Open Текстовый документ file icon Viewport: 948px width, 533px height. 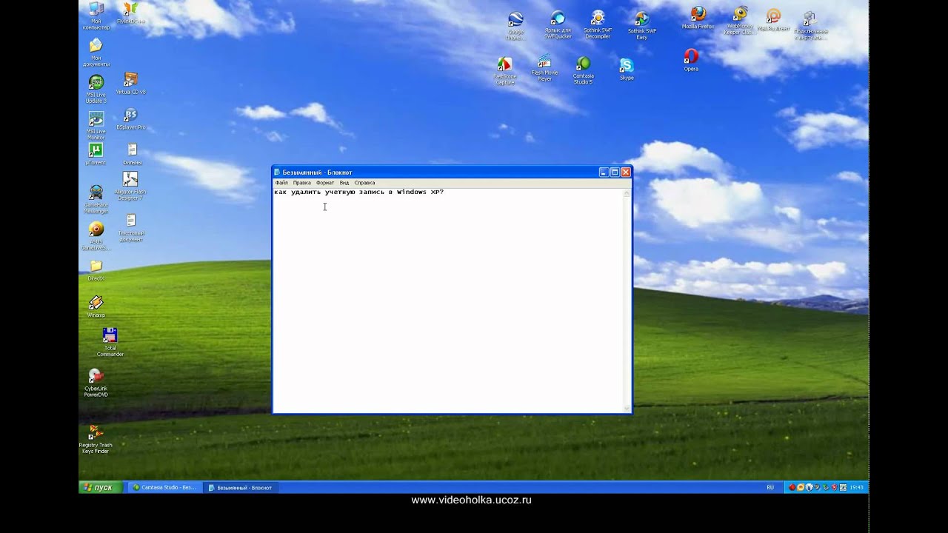[x=131, y=228]
